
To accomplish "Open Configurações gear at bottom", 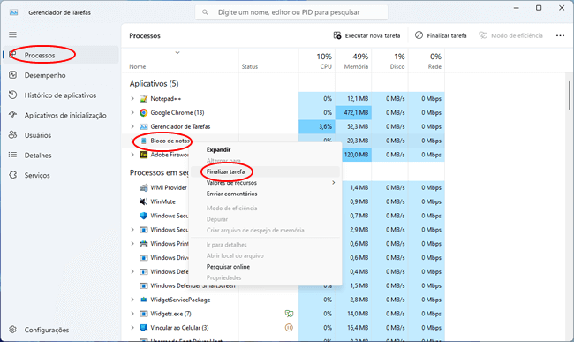I will pos(13,330).
